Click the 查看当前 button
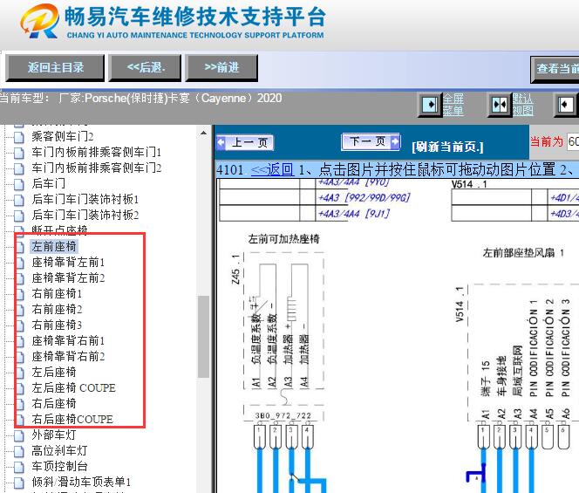The width and height of the screenshot is (579, 493). click(555, 69)
